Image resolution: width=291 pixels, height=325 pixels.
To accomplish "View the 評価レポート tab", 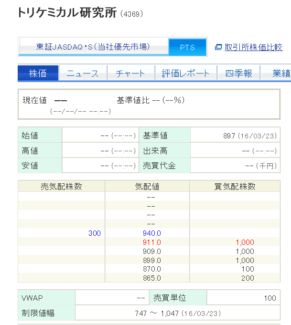I will (x=185, y=73).
